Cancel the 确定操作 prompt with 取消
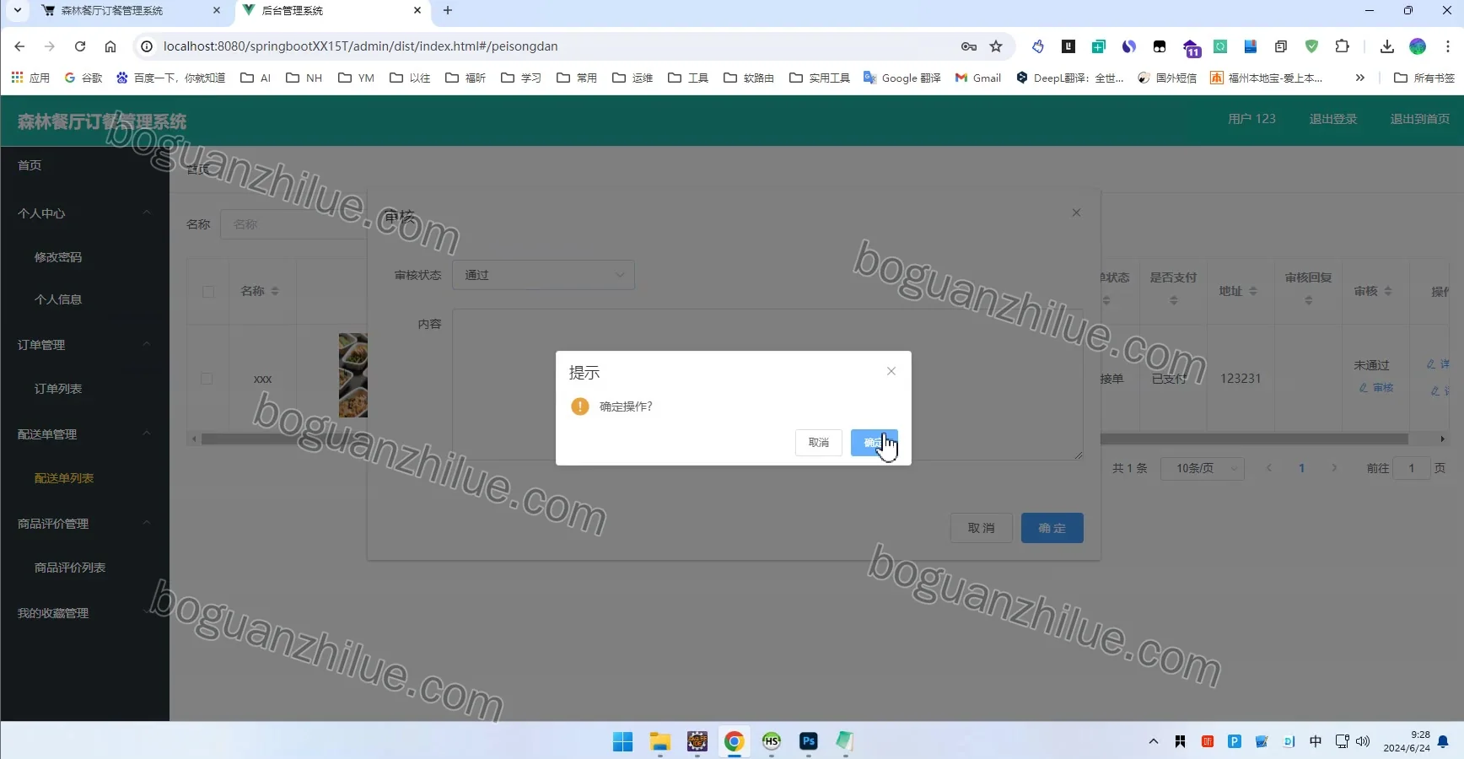Viewport: 1464px width, 759px height. point(818,443)
